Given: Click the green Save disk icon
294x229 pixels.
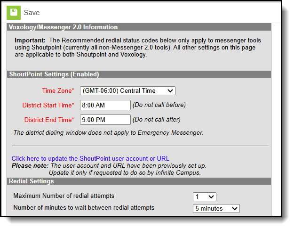Looking at the screenshot, I should (x=14, y=13).
